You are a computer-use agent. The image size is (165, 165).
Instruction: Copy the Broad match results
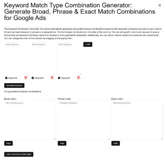pos(9,143)
